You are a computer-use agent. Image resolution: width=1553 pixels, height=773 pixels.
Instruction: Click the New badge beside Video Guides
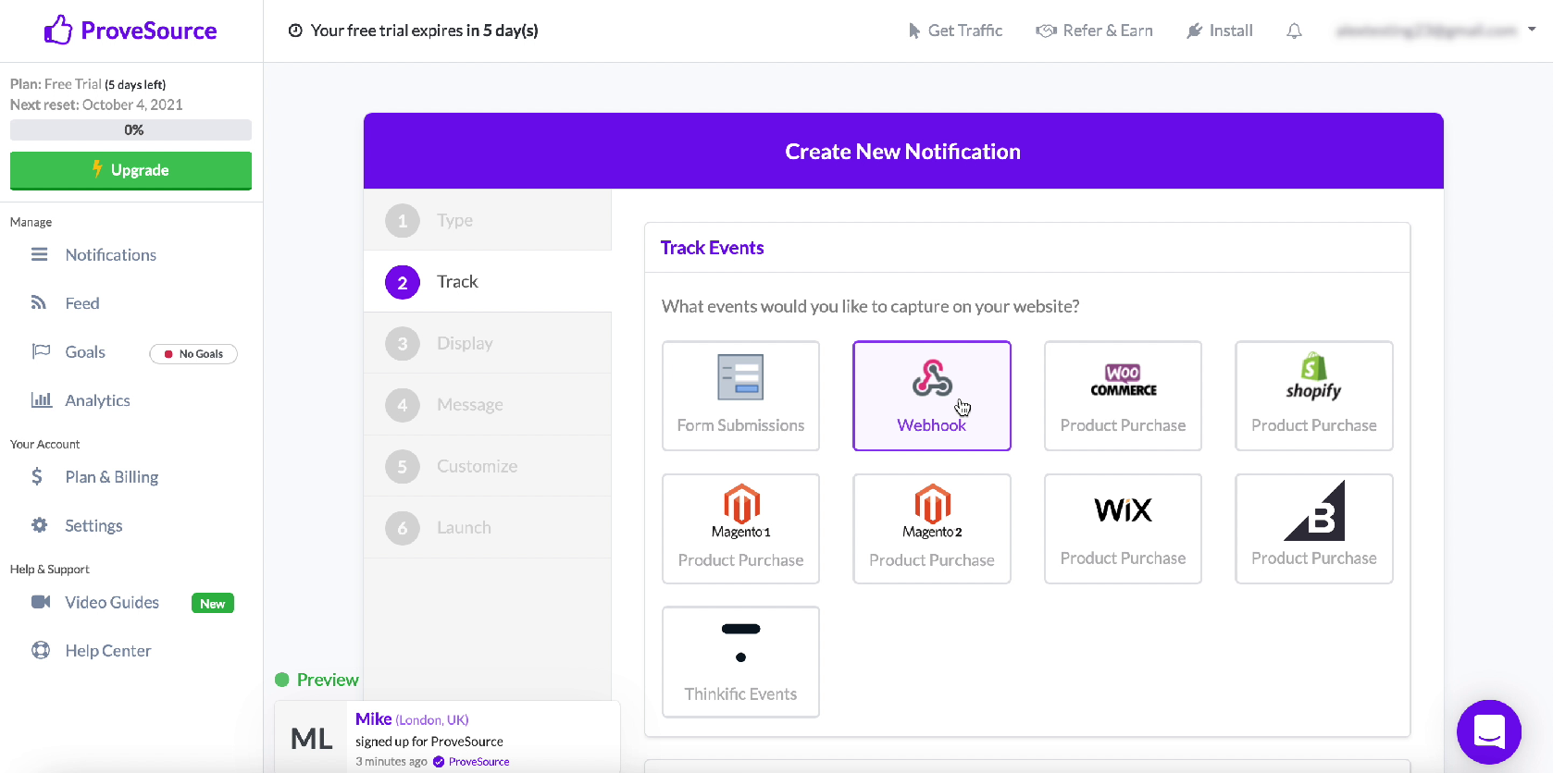(213, 604)
